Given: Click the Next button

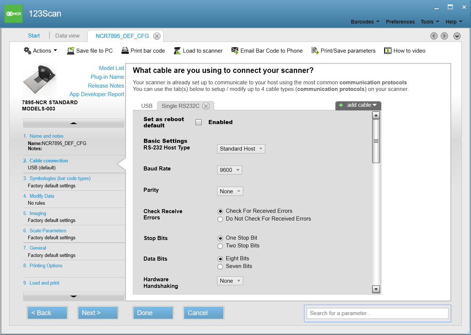Looking at the screenshot, I should [98, 313].
